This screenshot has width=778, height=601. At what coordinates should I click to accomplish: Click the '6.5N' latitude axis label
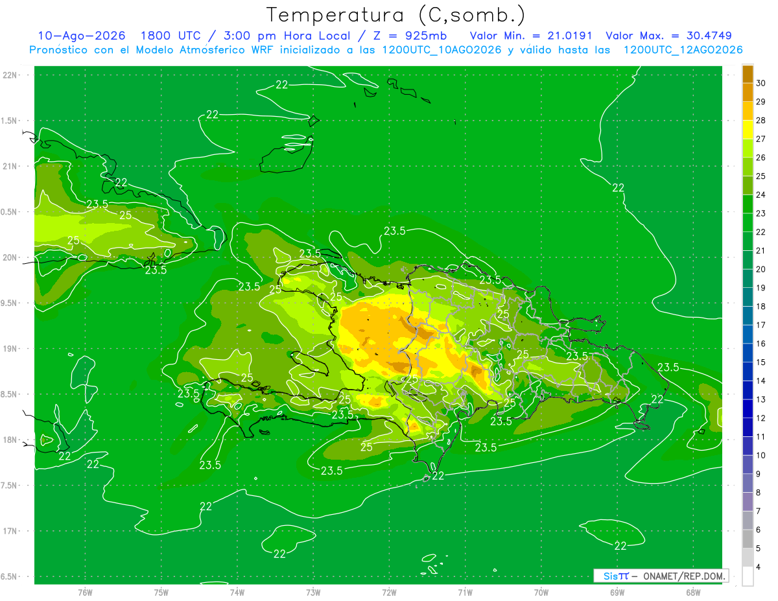click(x=10, y=576)
